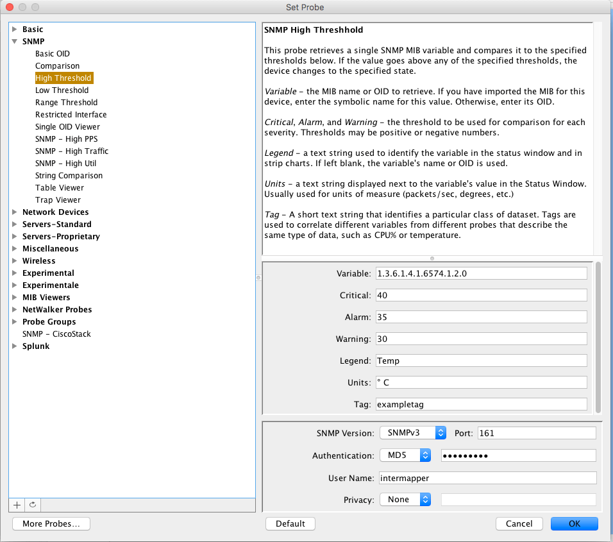This screenshot has width=613, height=542.
Task: Expand the Basic probe category
Action: point(15,30)
